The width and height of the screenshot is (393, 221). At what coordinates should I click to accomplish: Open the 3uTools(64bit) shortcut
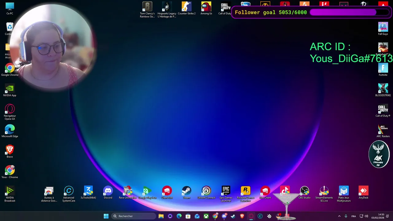click(x=88, y=193)
